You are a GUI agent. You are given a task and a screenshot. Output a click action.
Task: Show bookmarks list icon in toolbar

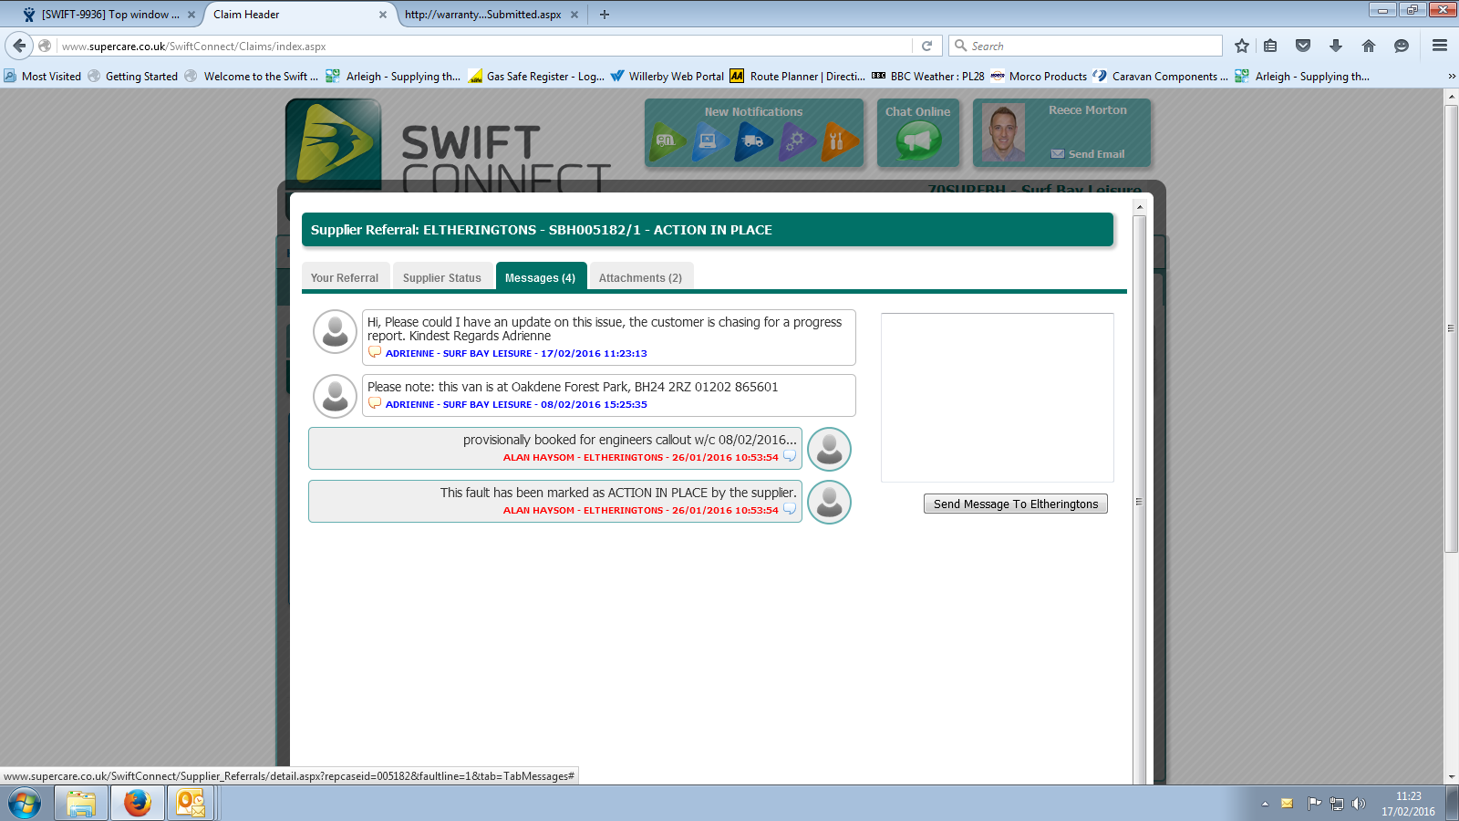click(x=1270, y=46)
